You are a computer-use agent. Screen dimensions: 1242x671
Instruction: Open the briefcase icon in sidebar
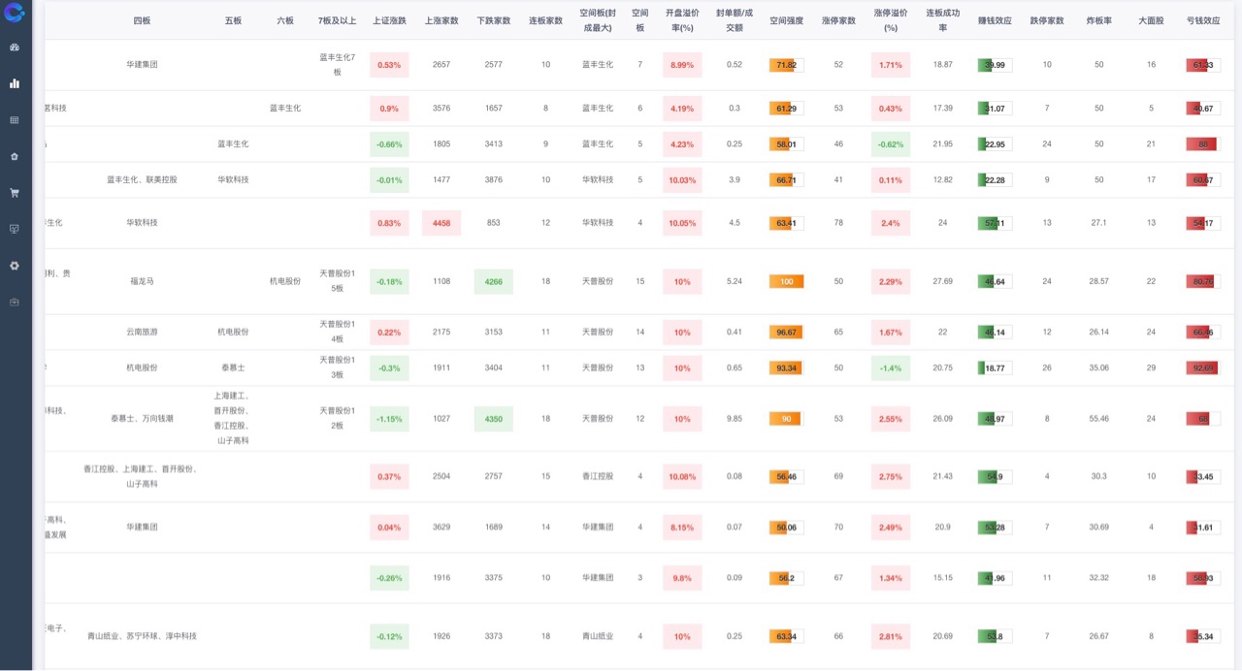(15, 302)
